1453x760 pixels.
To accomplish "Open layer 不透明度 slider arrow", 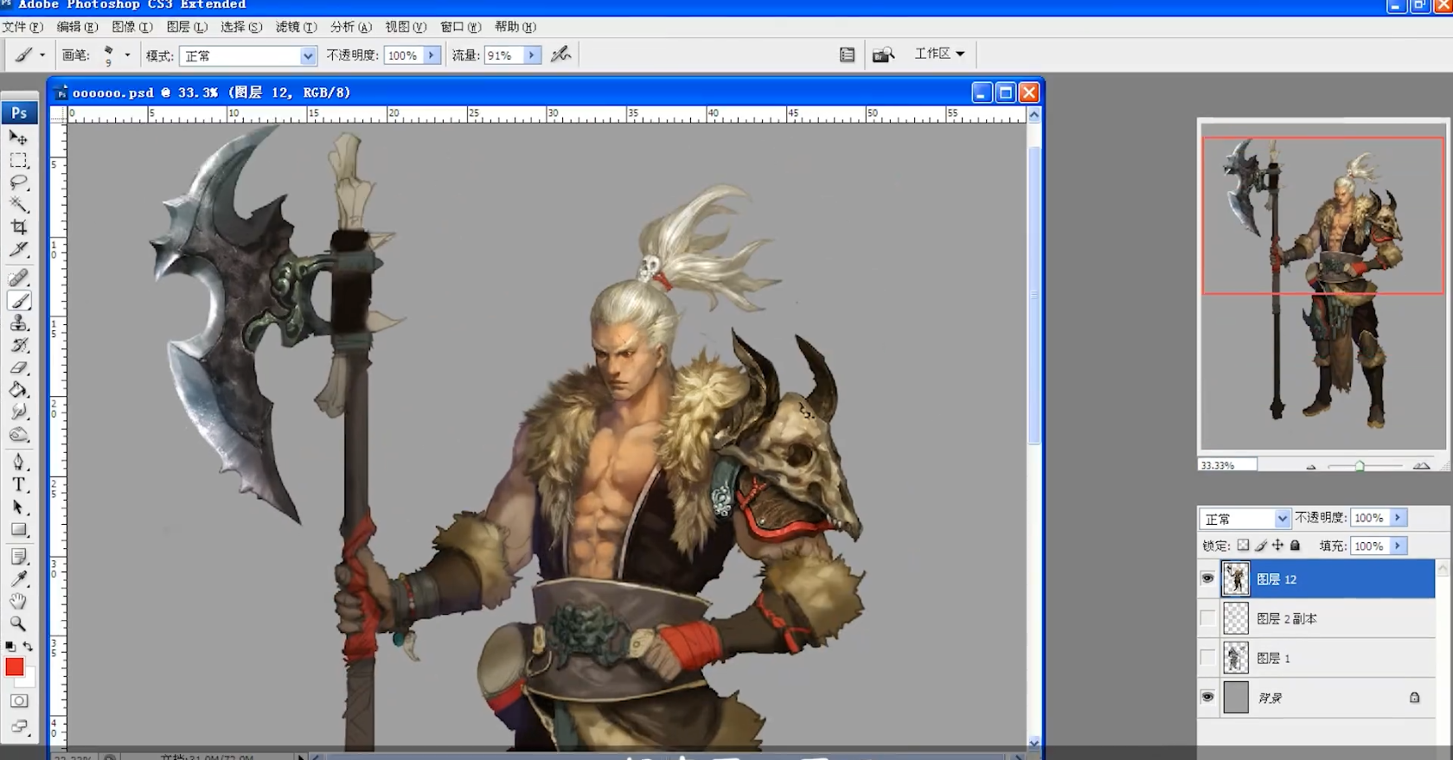I will (1397, 518).
